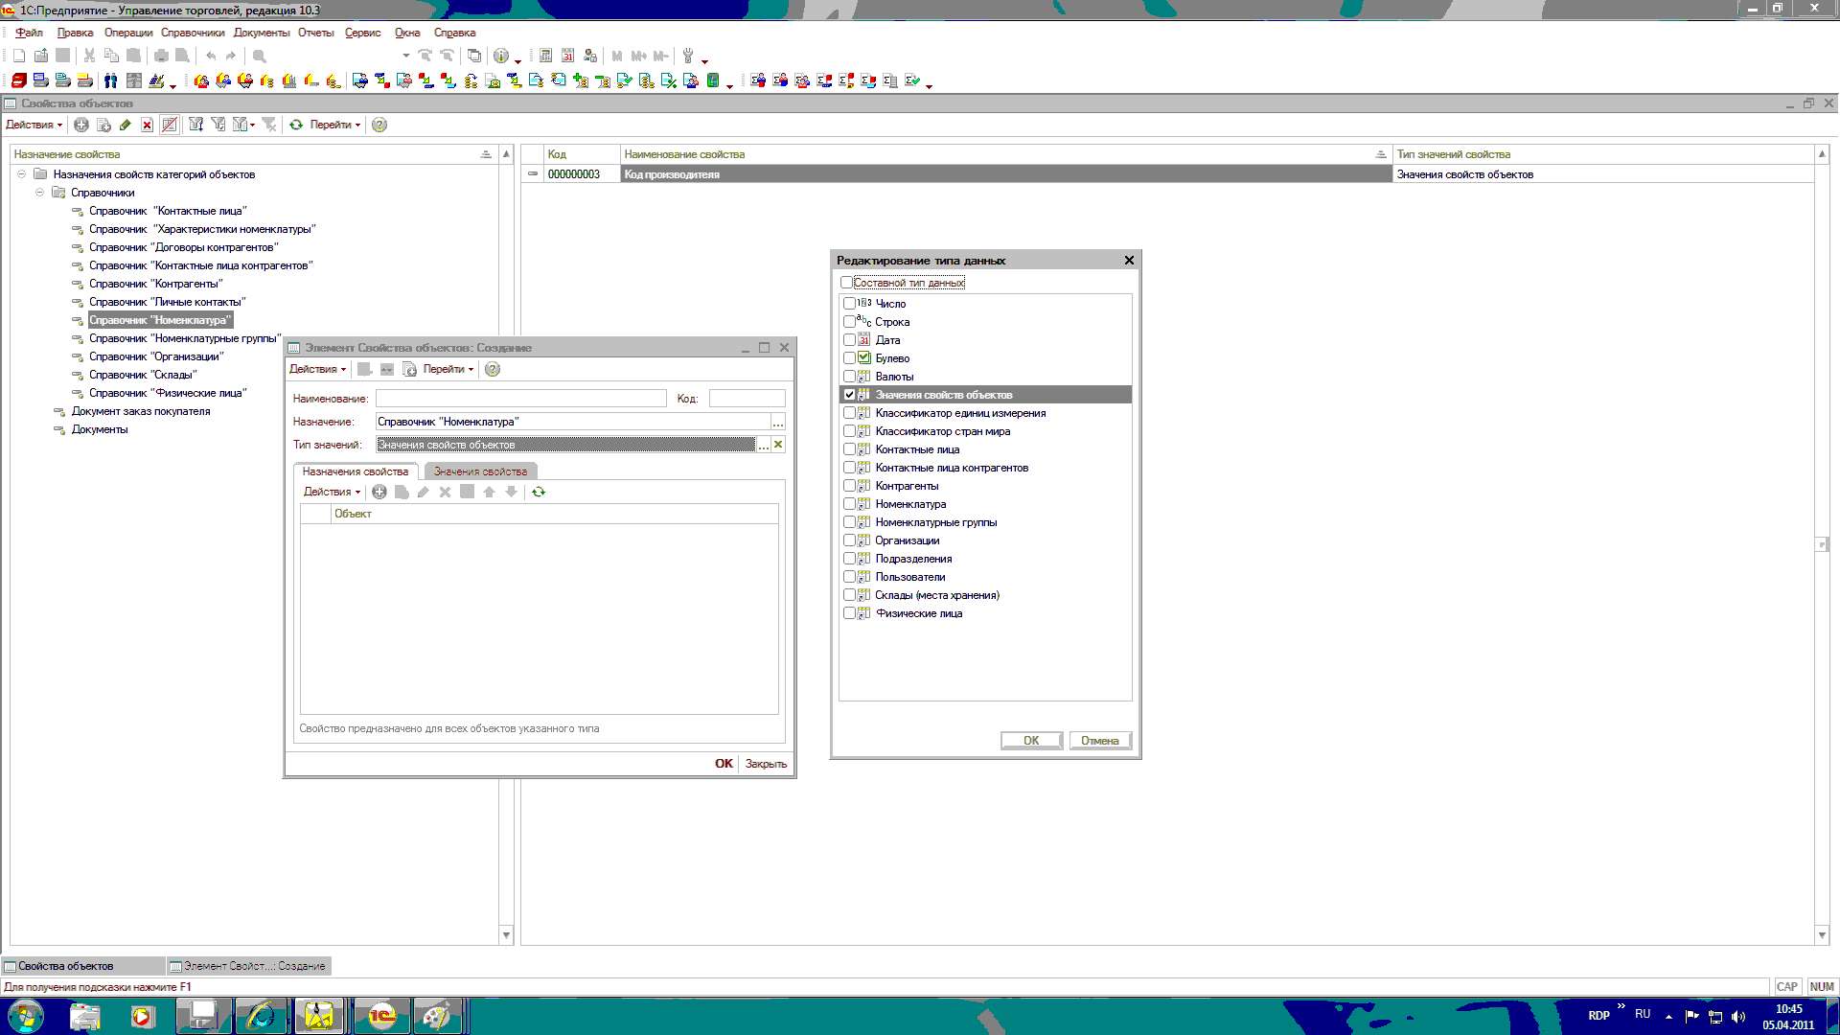
Task: Check the Контрагенты data type
Action: 849,486
